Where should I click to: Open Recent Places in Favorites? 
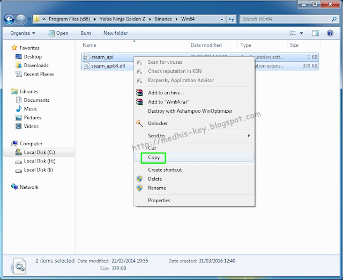(x=34, y=74)
